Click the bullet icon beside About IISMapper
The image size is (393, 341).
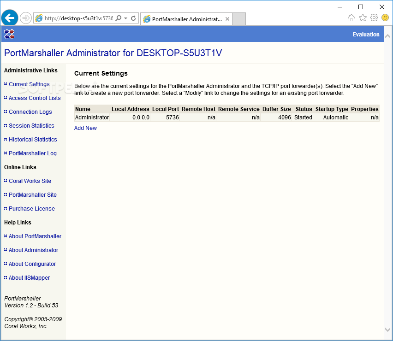[x=6, y=277]
